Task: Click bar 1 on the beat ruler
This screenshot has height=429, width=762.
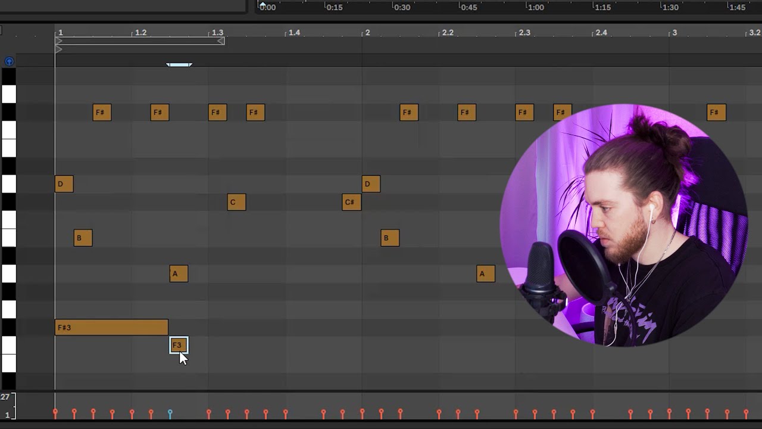Action: pos(60,33)
